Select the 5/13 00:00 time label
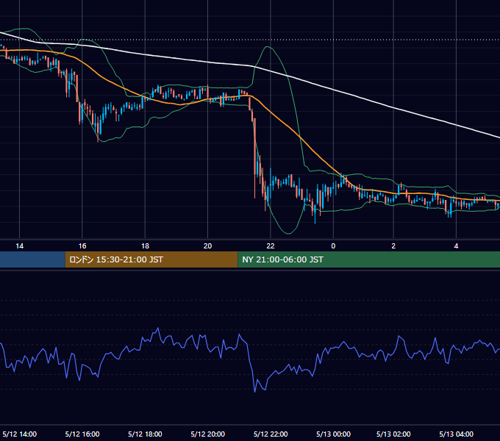 [333, 434]
